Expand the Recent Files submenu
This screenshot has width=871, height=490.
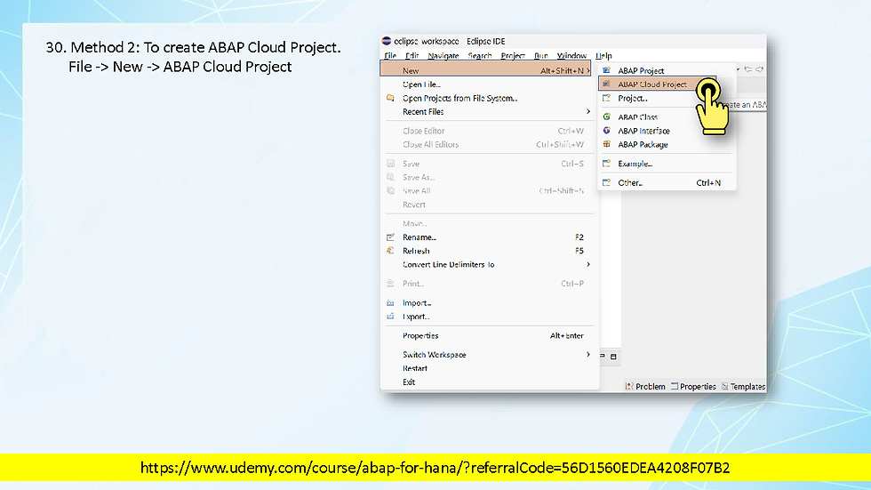click(488, 112)
